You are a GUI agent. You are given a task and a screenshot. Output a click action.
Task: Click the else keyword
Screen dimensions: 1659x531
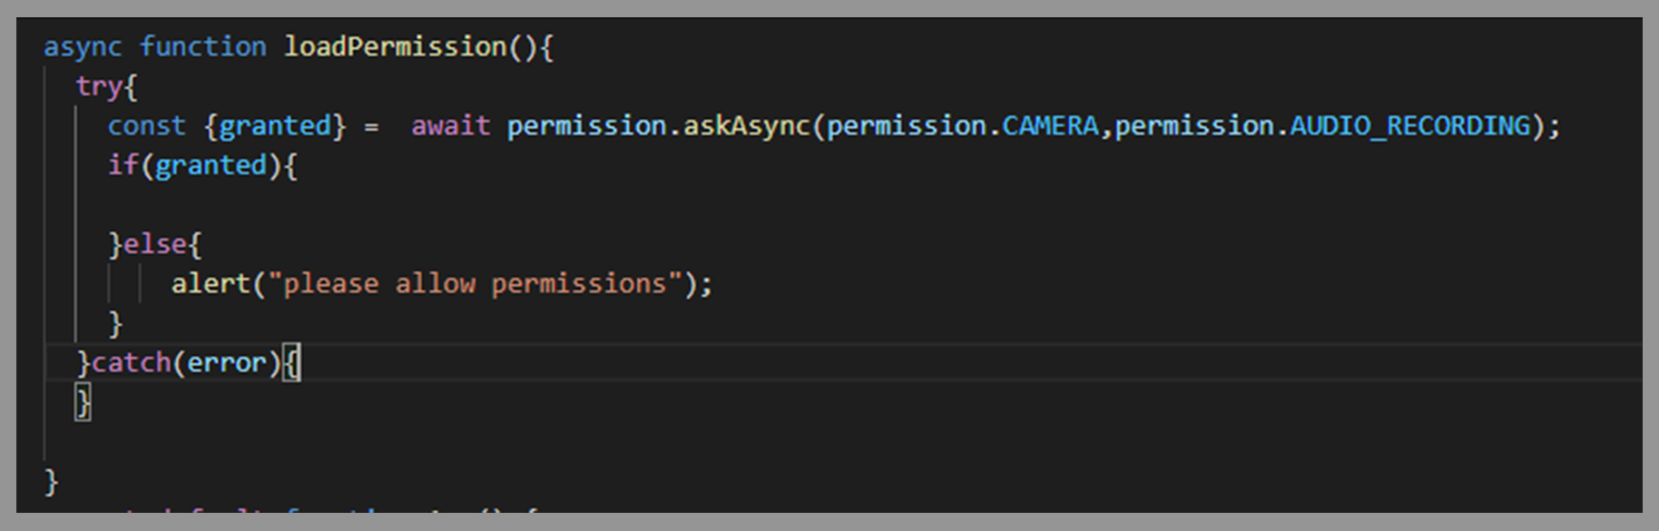click(154, 245)
